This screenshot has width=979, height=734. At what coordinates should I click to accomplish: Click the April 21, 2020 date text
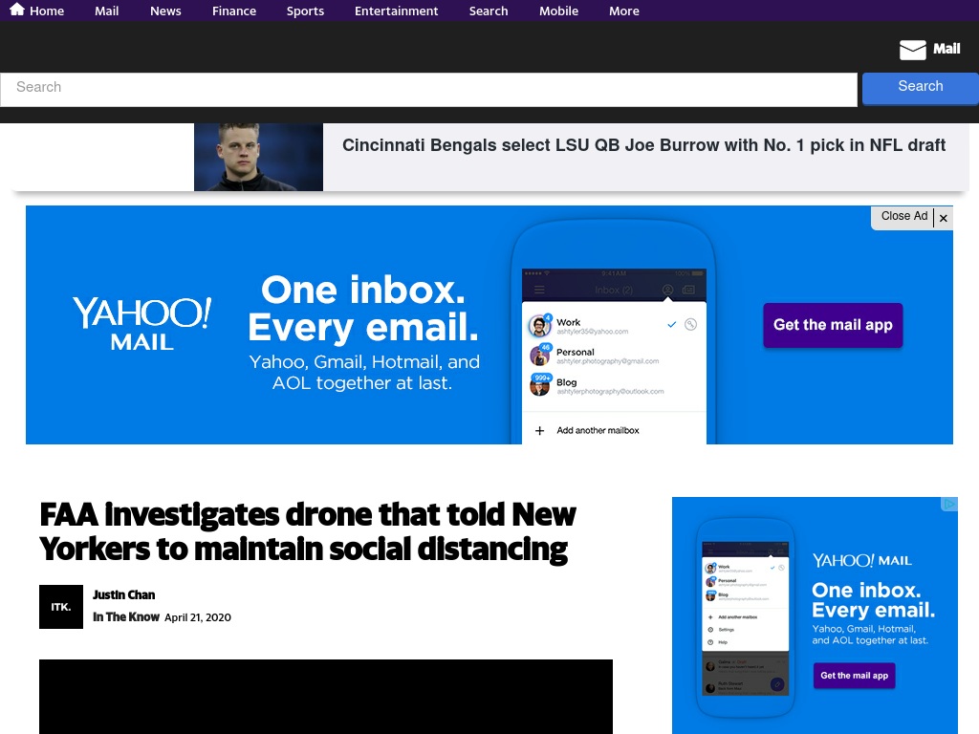tap(198, 617)
